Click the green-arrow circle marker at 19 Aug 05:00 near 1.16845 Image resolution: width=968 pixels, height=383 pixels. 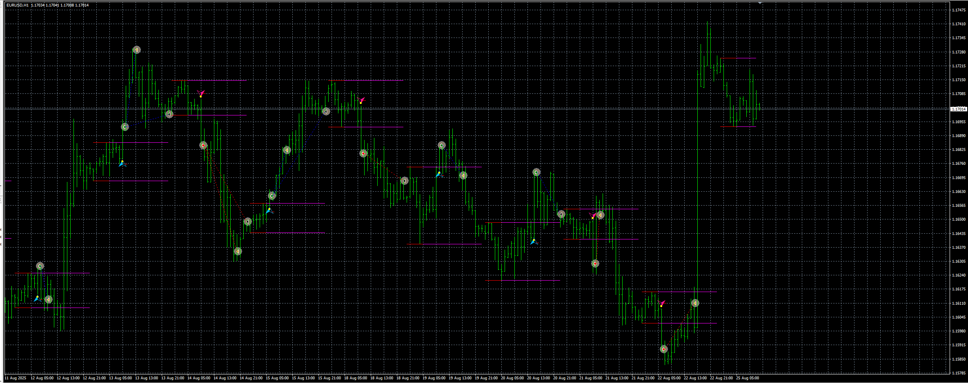pyautogui.click(x=441, y=145)
